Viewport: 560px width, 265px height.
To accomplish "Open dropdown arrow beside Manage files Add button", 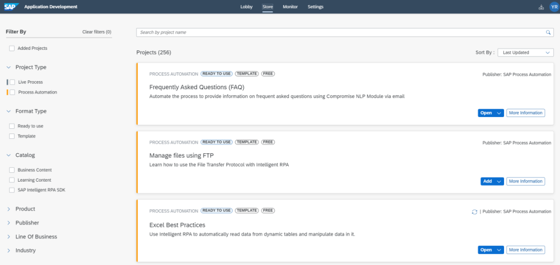I will (x=499, y=181).
